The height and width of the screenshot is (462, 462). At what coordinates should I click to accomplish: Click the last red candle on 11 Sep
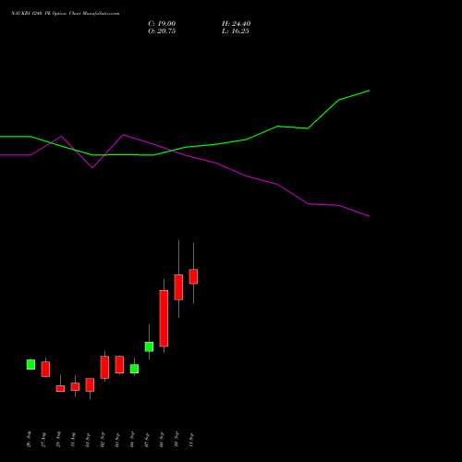click(x=193, y=276)
